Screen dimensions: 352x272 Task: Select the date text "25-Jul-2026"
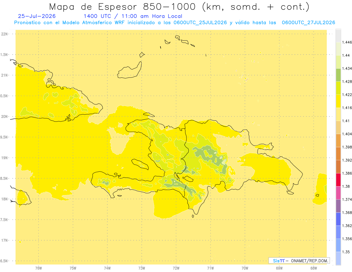click(x=37, y=16)
